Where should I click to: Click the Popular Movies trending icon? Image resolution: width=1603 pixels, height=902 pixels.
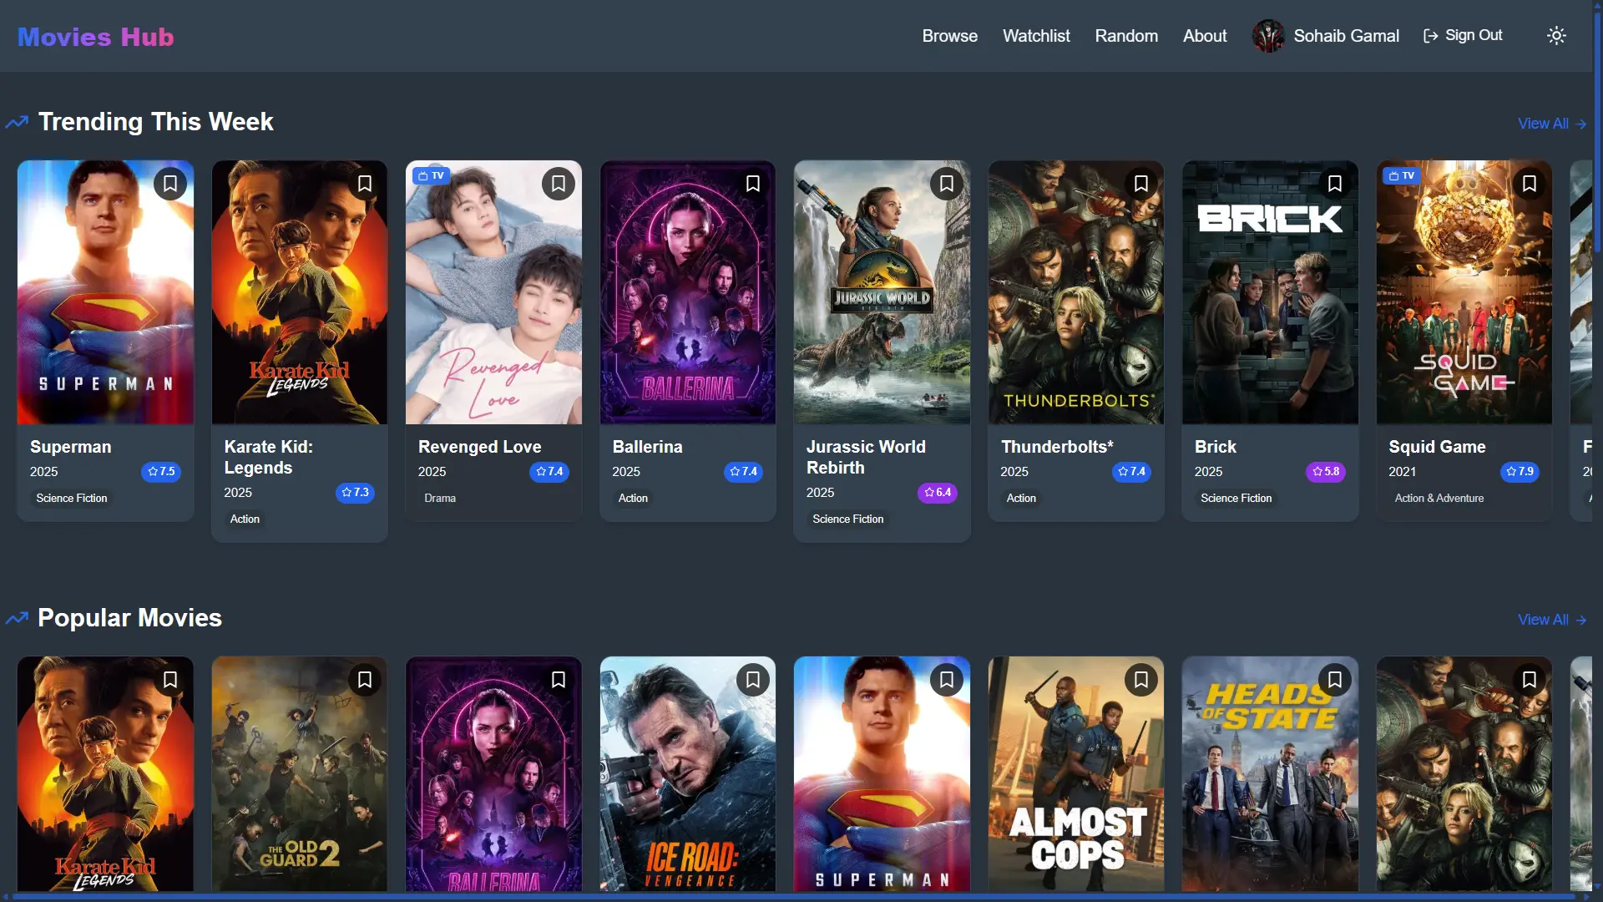(x=17, y=619)
